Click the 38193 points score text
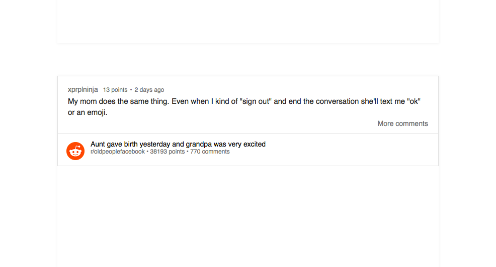The image size is (496, 267). (x=168, y=152)
